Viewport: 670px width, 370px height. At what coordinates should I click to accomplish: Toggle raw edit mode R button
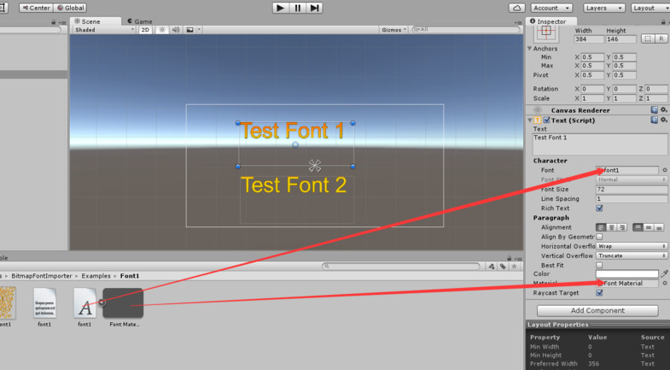click(661, 38)
